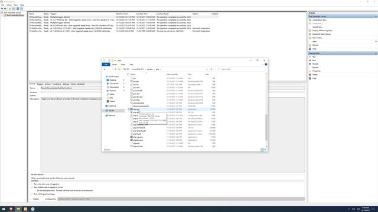
Task: Toggle 'Run with highest privileges' checkbox
Action: click(32, 194)
